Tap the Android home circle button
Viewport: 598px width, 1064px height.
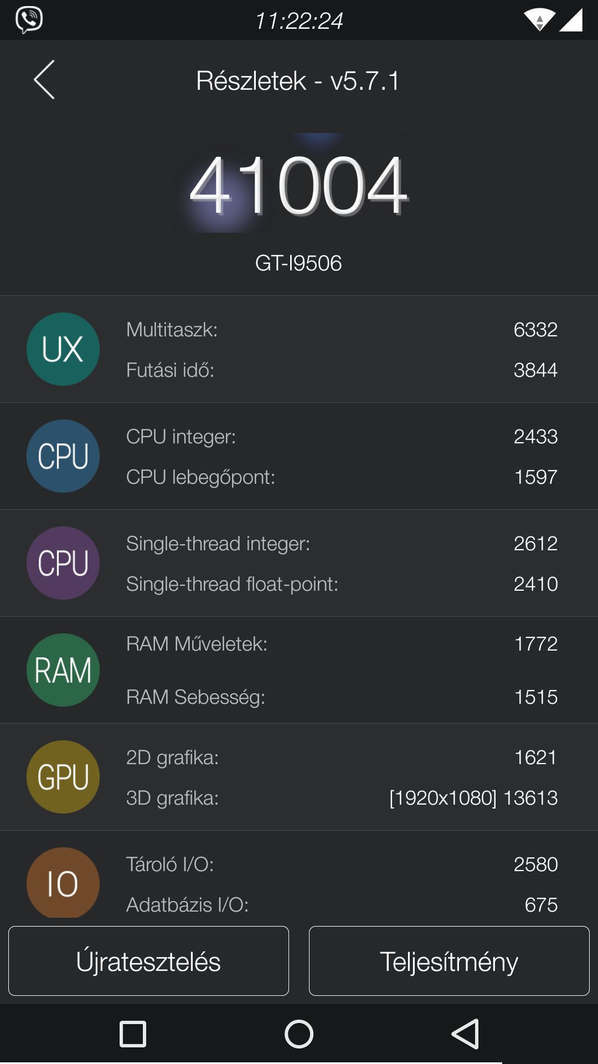pyautogui.click(x=299, y=1034)
